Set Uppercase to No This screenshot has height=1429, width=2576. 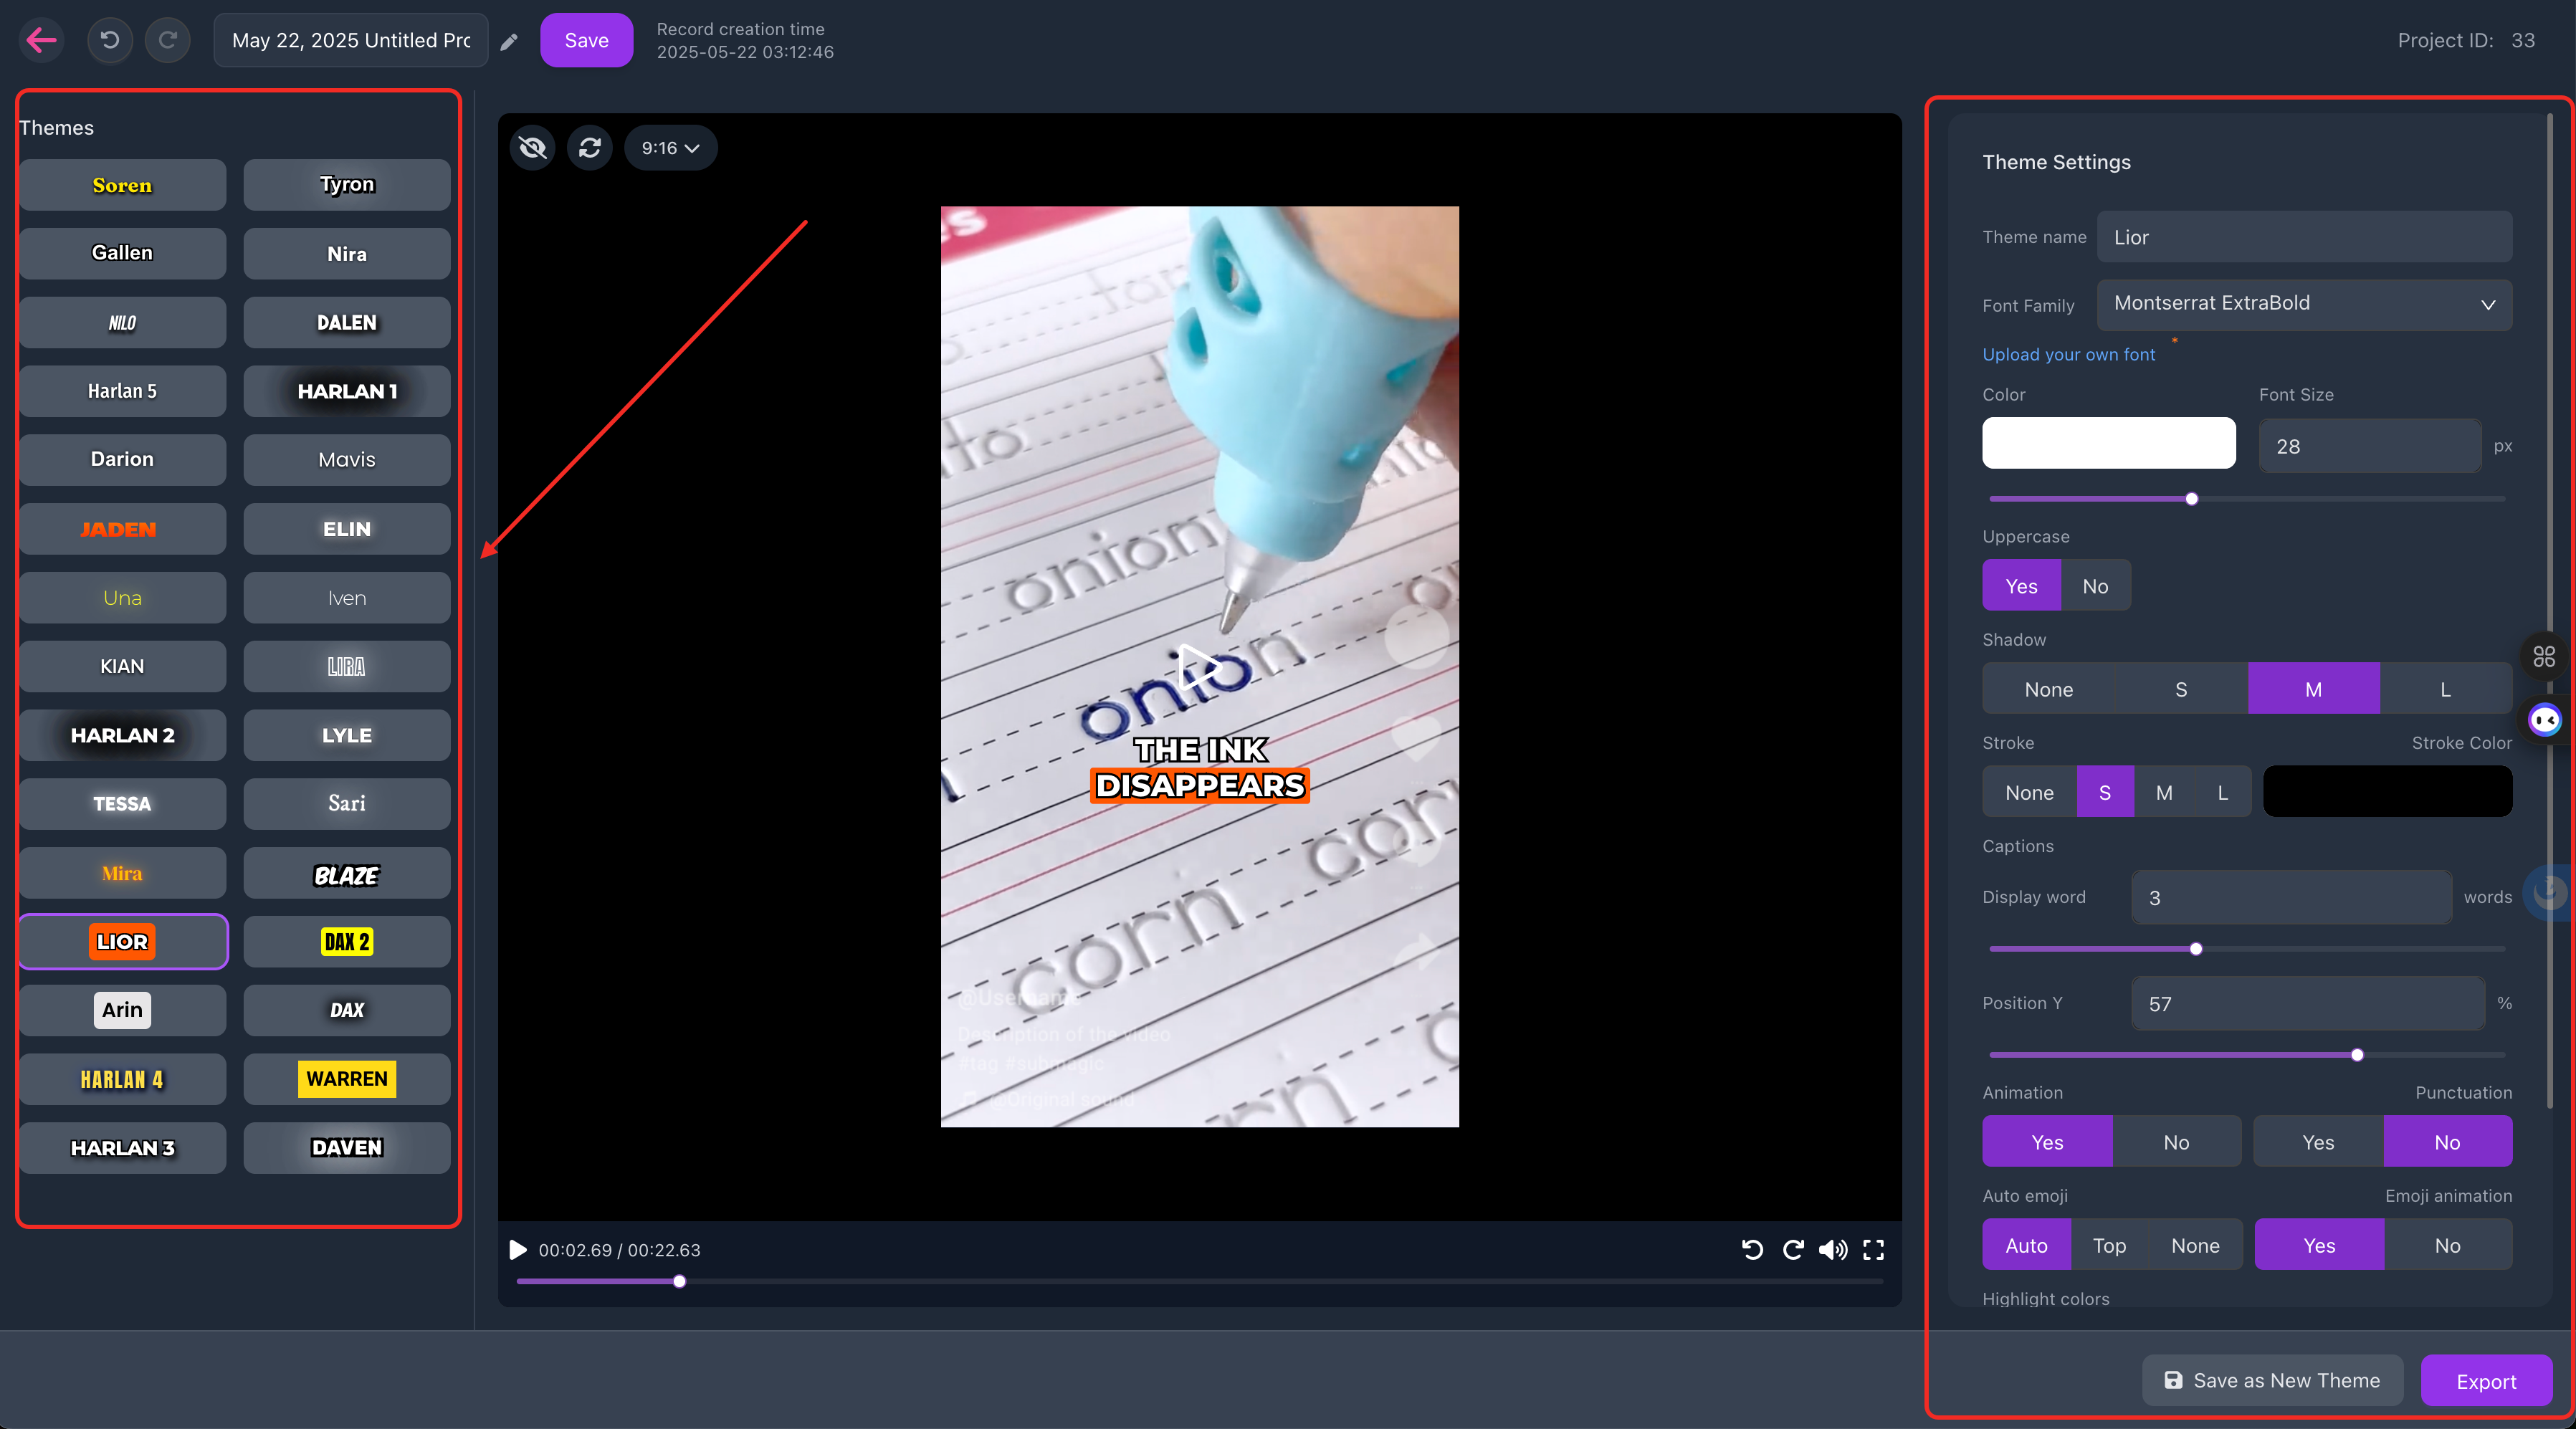pos(2095,586)
